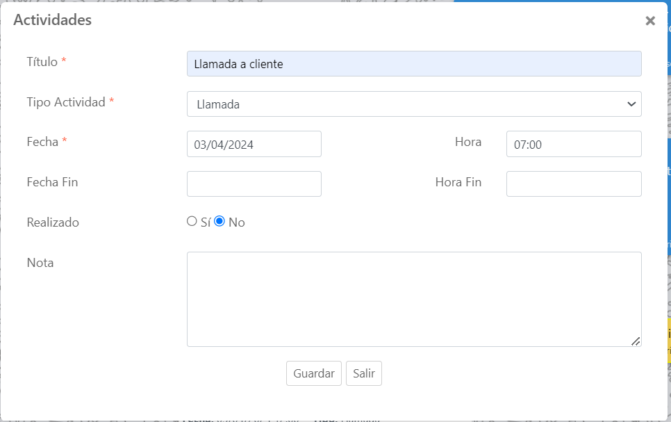Click the Nota label text

click(x=40, y=263)
